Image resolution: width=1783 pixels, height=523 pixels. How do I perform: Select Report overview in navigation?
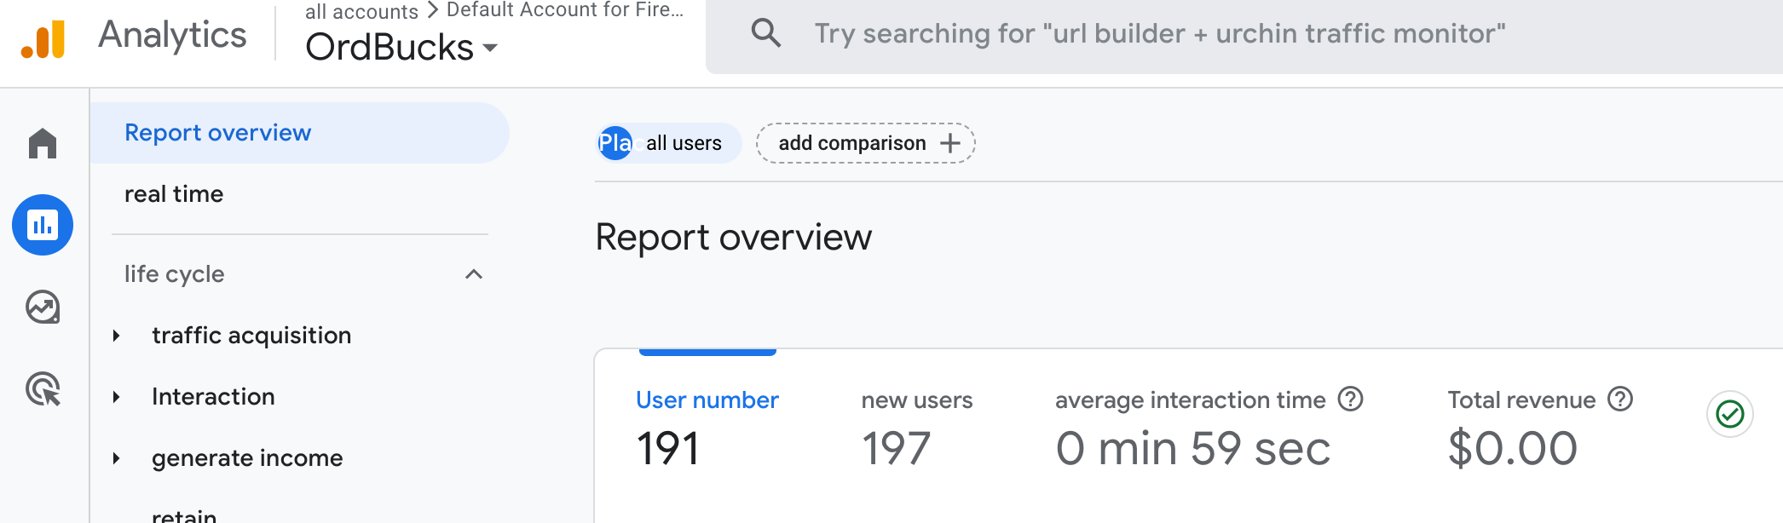[300, 133]
